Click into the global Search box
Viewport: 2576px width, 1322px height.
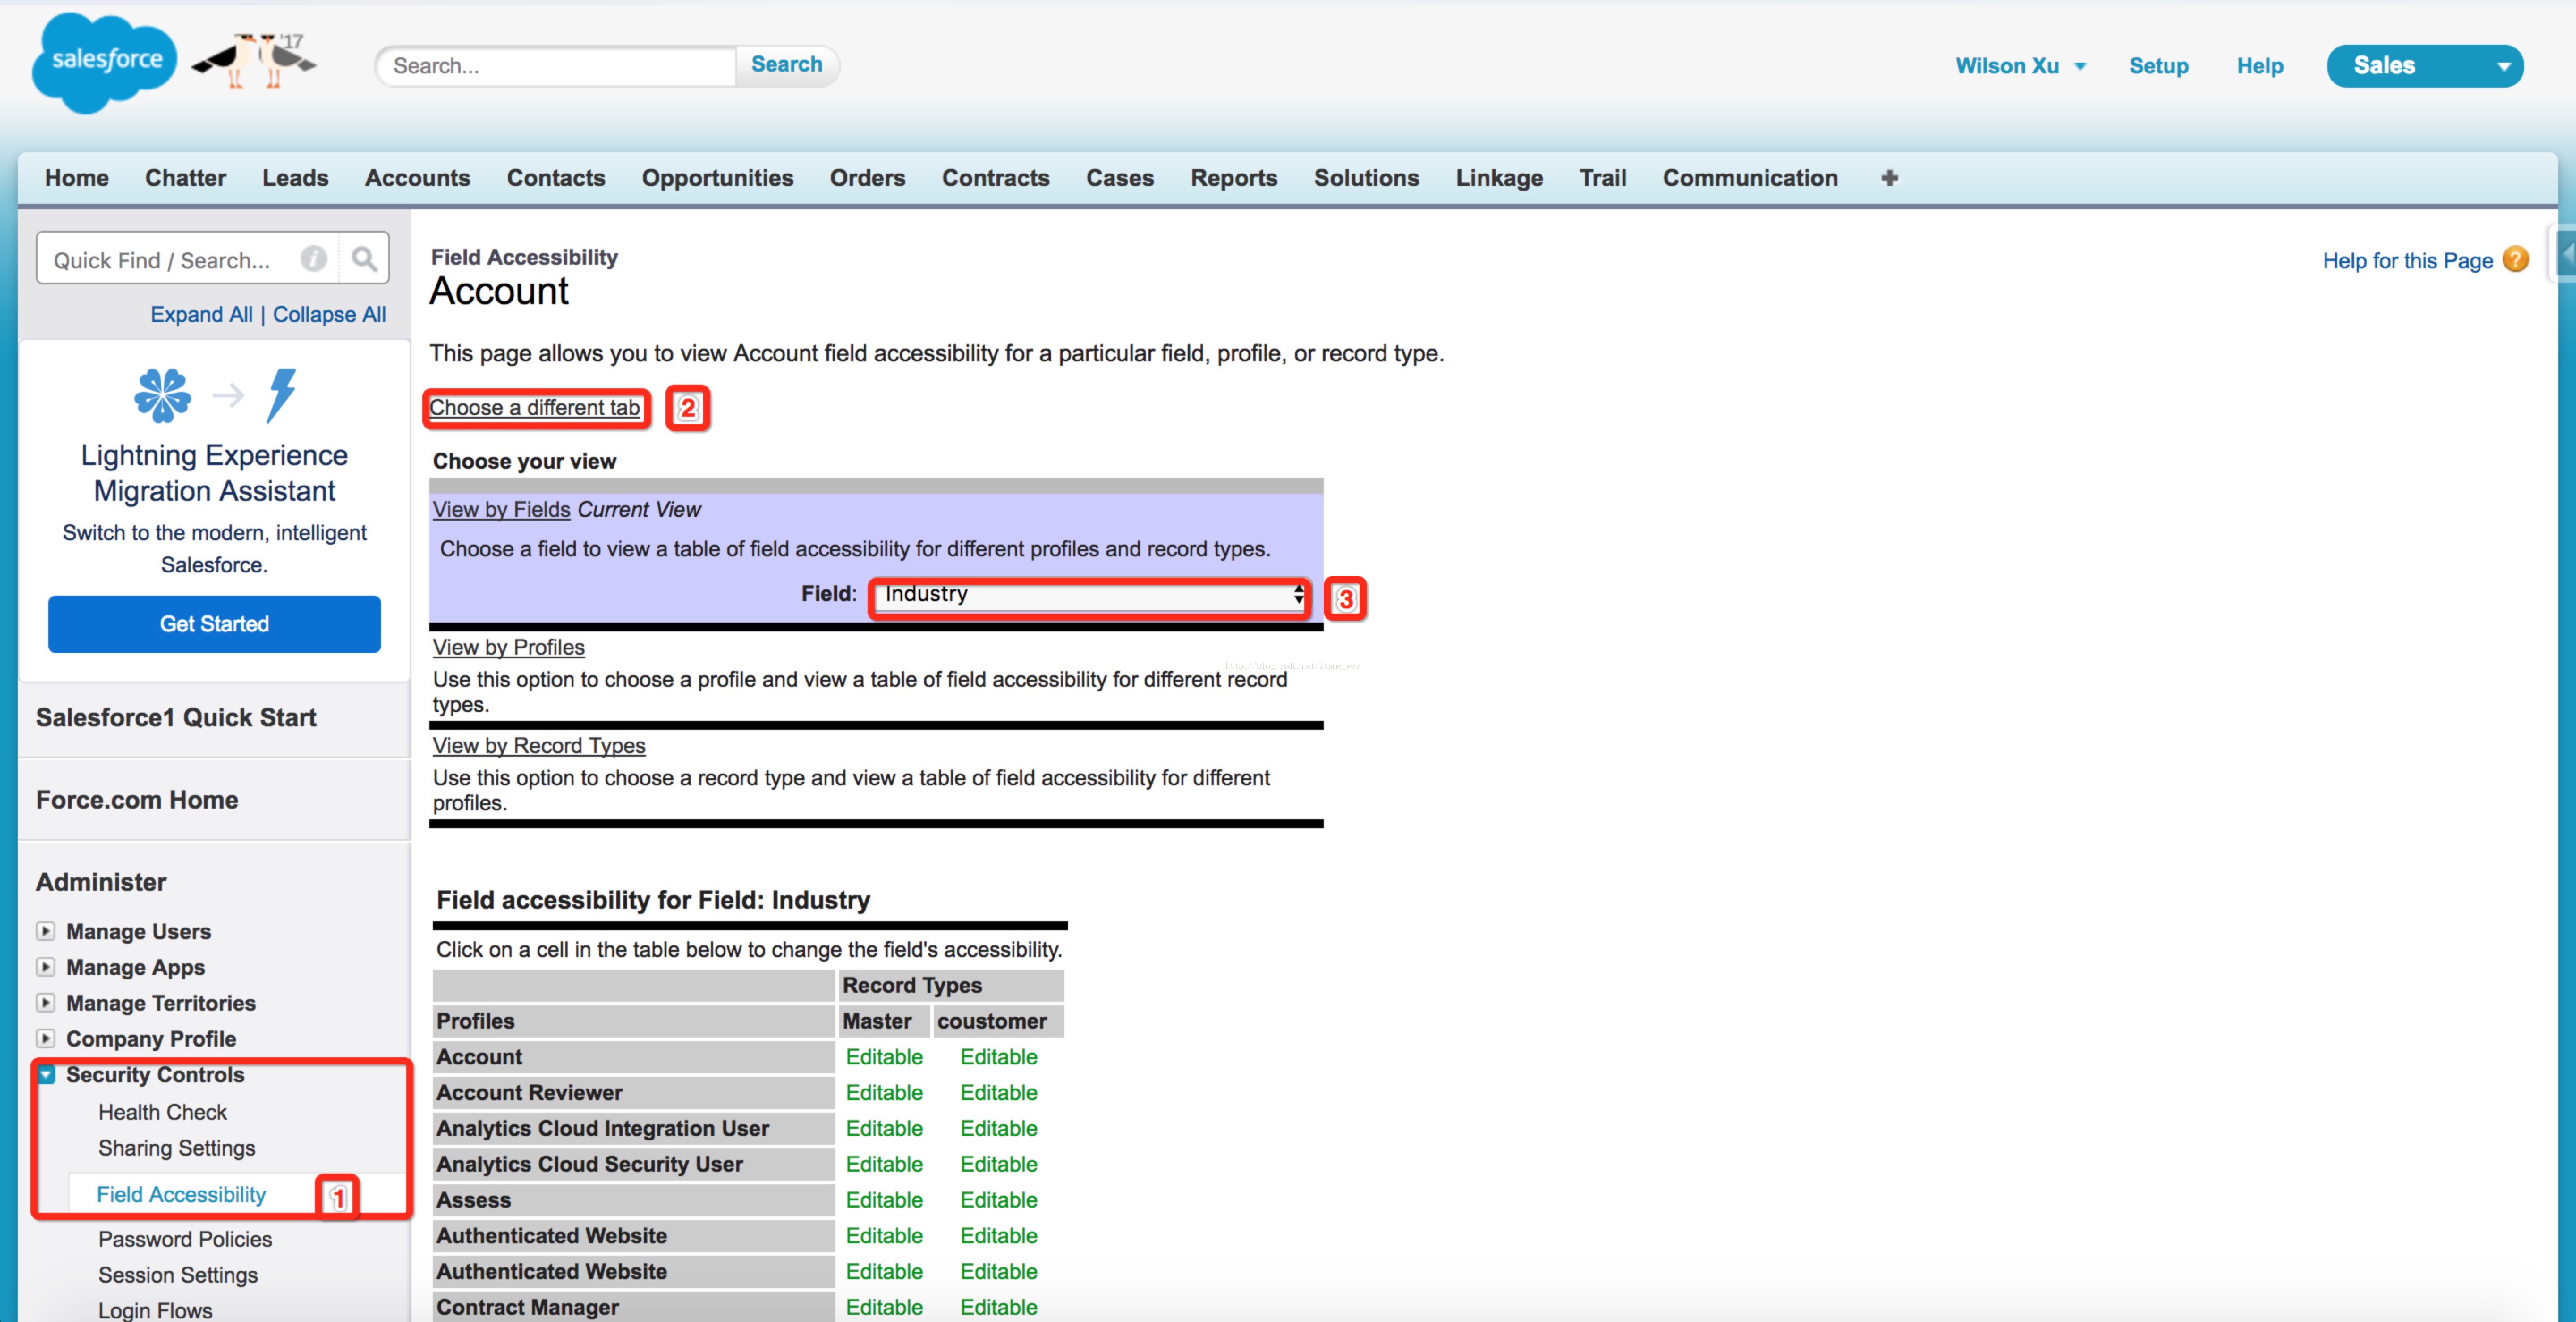point(557,66)
